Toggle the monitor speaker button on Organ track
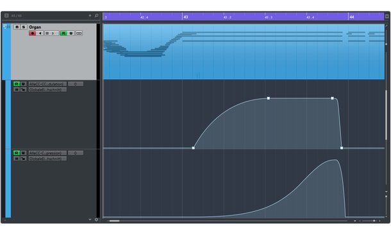This screenshot has width=391, height=235. pyautogui.click(x=40, y=33)
